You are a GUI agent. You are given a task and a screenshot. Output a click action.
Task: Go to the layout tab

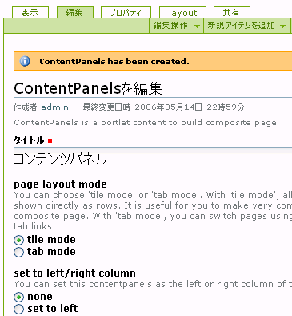[182, 13]
